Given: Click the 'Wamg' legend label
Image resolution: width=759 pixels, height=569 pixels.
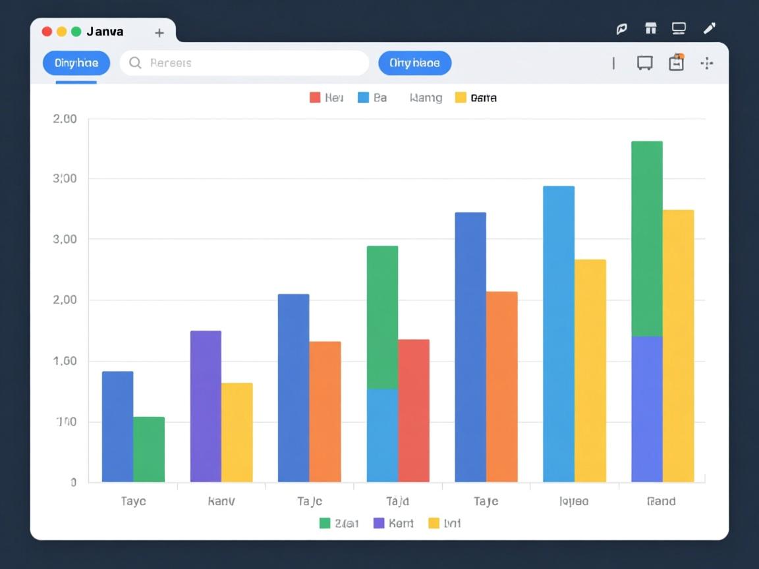Looking at the screenshot, I should click(426, 98).
